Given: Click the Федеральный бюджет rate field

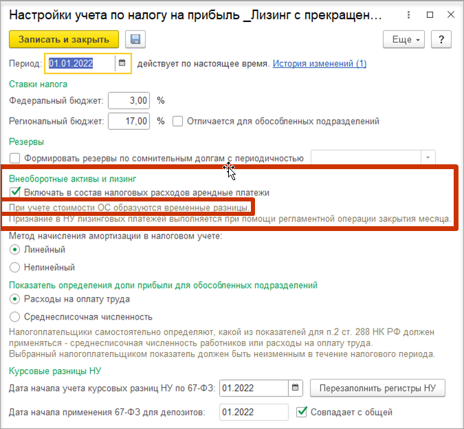Looking at the screenshot, I should pos(129,100).
